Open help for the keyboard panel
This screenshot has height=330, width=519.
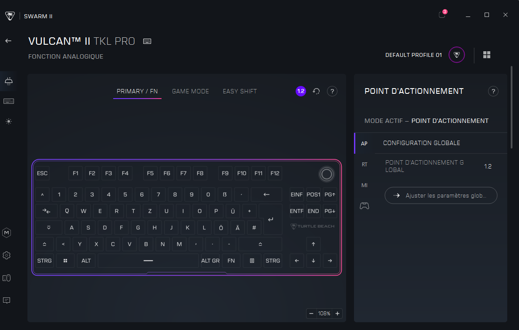tap(332, 91)
